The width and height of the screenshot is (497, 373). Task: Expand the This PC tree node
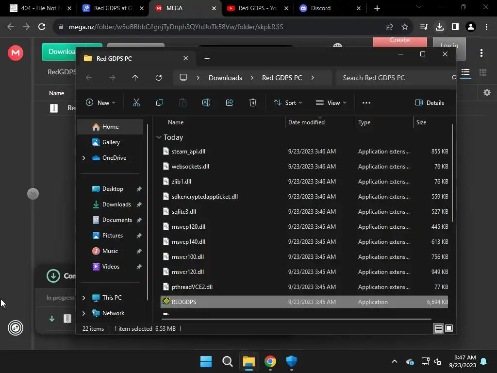[83, 298]
